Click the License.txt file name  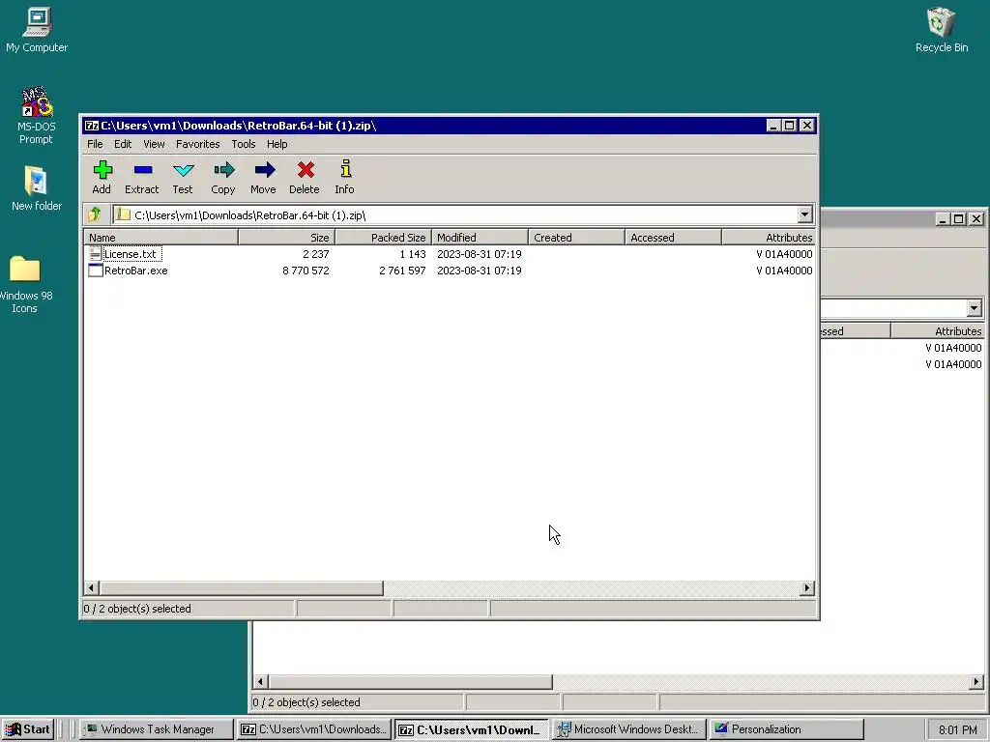(x=131, y=254)
